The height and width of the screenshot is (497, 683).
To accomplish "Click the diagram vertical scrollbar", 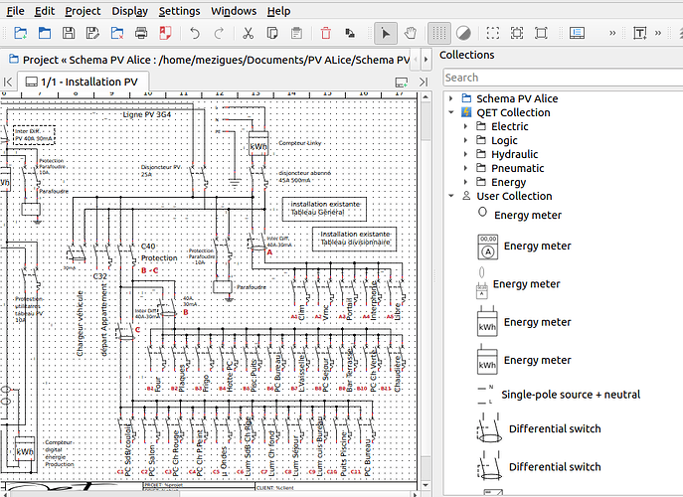I will point(426,287).
